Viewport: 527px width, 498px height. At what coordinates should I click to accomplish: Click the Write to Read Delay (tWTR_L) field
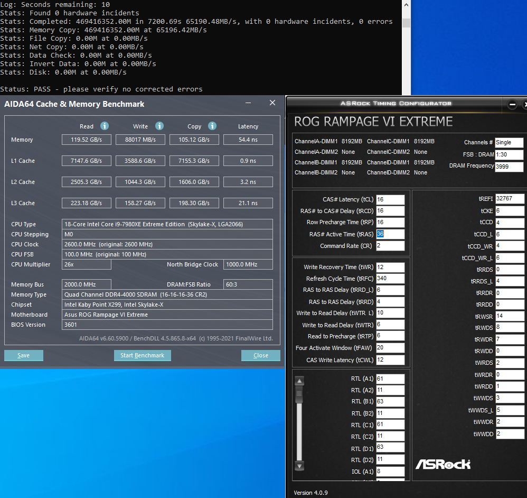click(x=390, y=313)
